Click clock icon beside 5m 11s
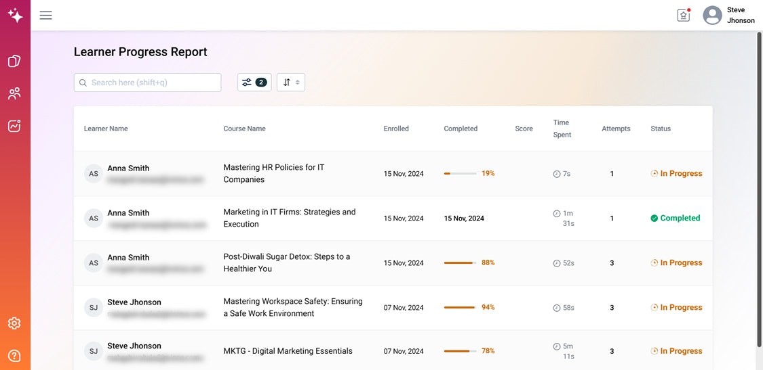This screenshot has width=763, height=370. [x=557, y=347]
